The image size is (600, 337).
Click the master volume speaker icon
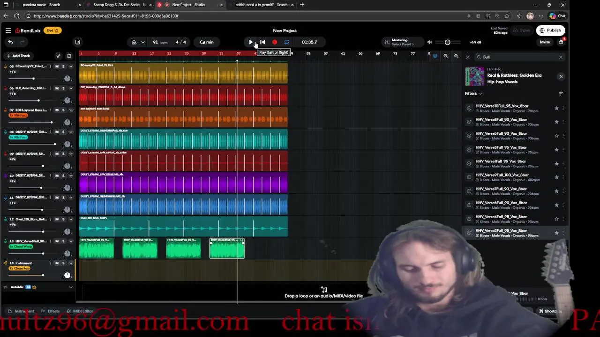(430, 42)
